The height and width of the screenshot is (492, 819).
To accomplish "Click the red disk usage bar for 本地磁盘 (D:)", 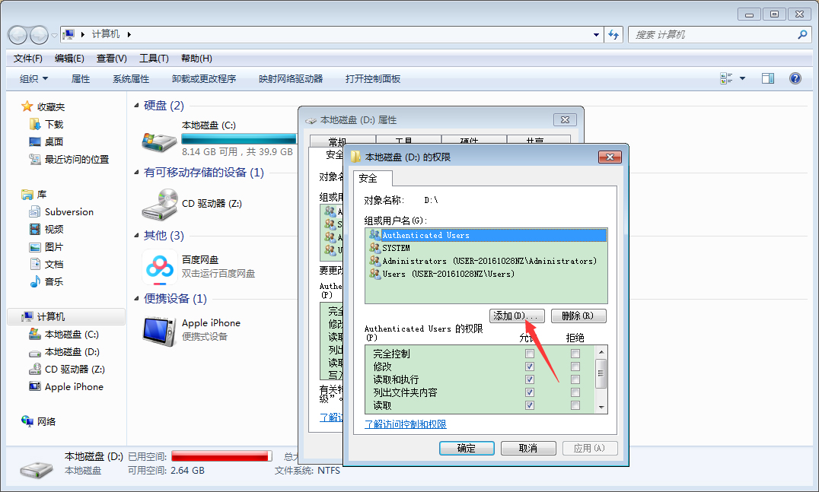I will click(x=221, y=455).
